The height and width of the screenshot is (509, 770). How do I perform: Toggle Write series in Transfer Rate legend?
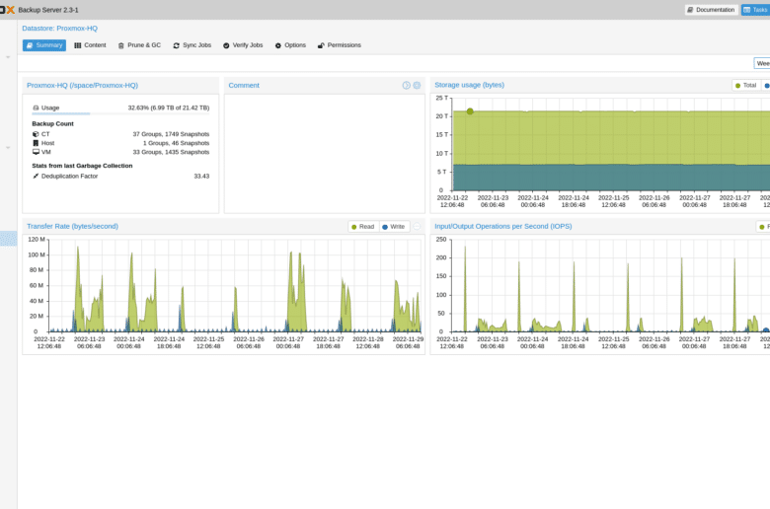tap(394, 227)
